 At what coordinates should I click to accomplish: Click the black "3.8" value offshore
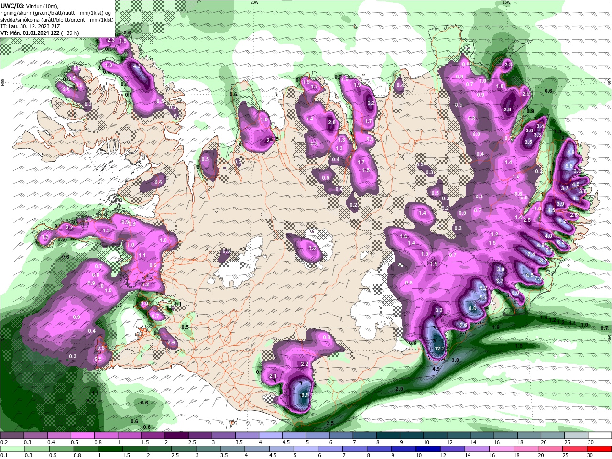[x=455, y=361]
